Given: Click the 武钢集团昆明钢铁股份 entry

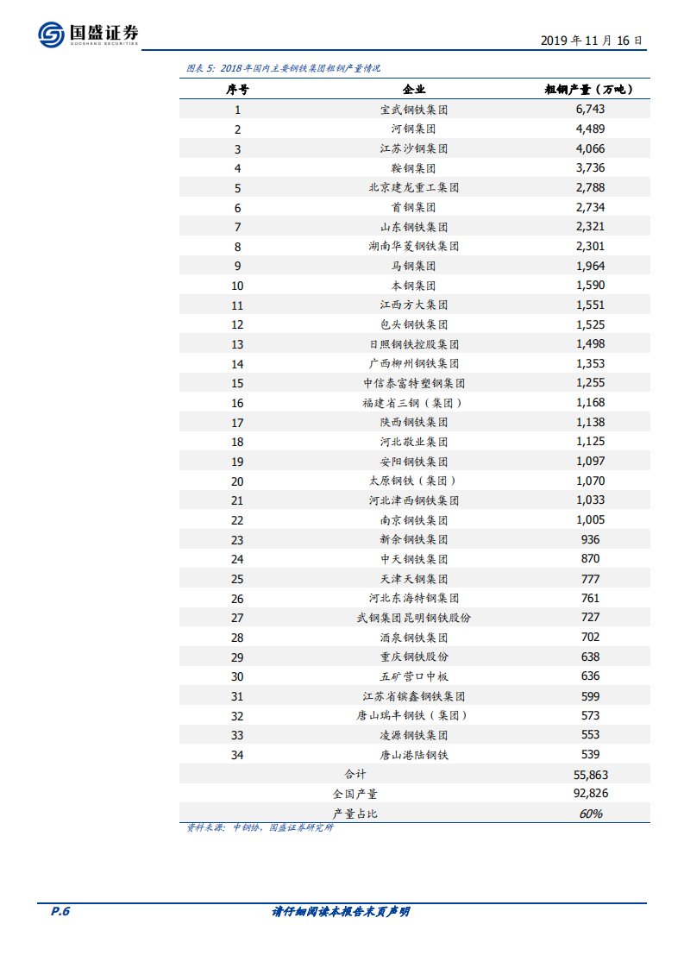Looking at the screenshot, I should [414, 618].
